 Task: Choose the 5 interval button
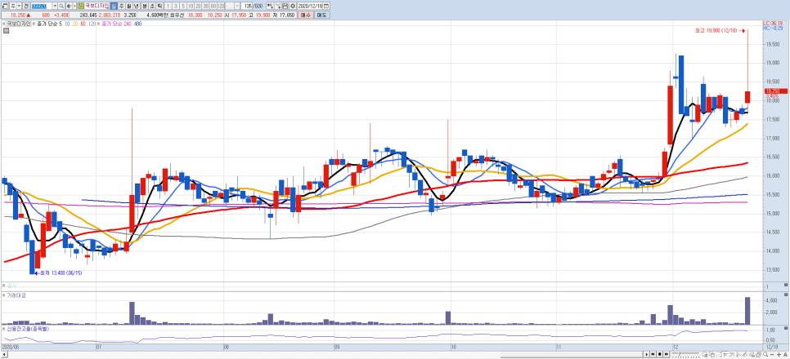point(183,6)
